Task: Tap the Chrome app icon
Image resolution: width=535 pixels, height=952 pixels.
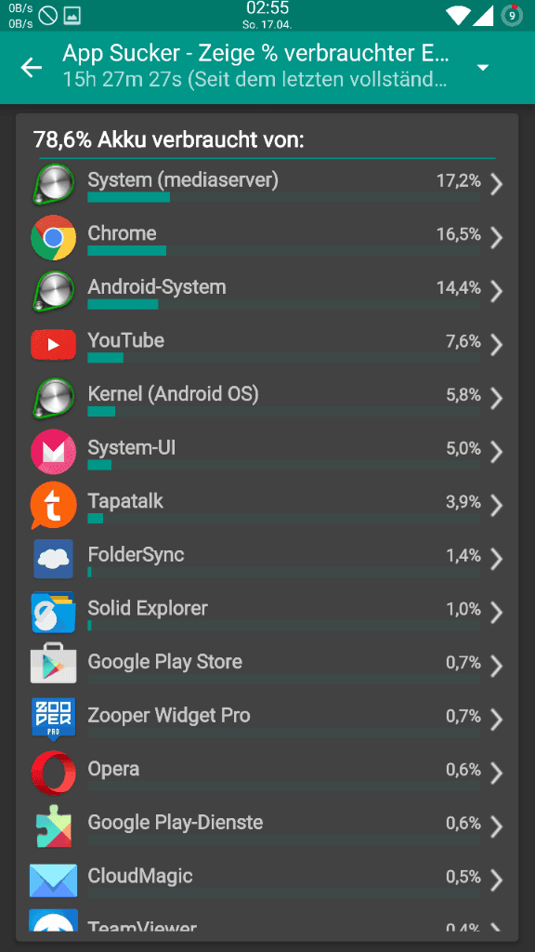Action: click(53, 237)
